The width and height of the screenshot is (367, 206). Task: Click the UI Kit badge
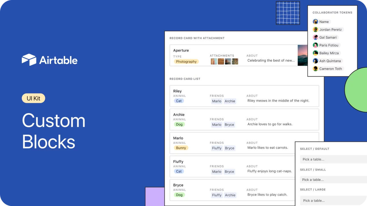(33, 98)
